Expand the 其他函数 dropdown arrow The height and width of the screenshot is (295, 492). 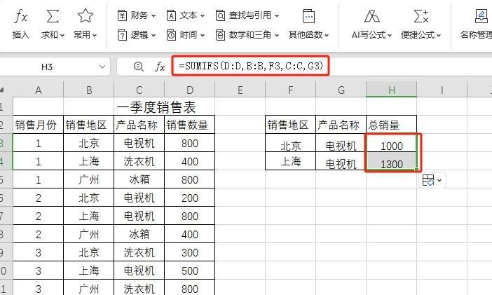(x=327, y=35)
